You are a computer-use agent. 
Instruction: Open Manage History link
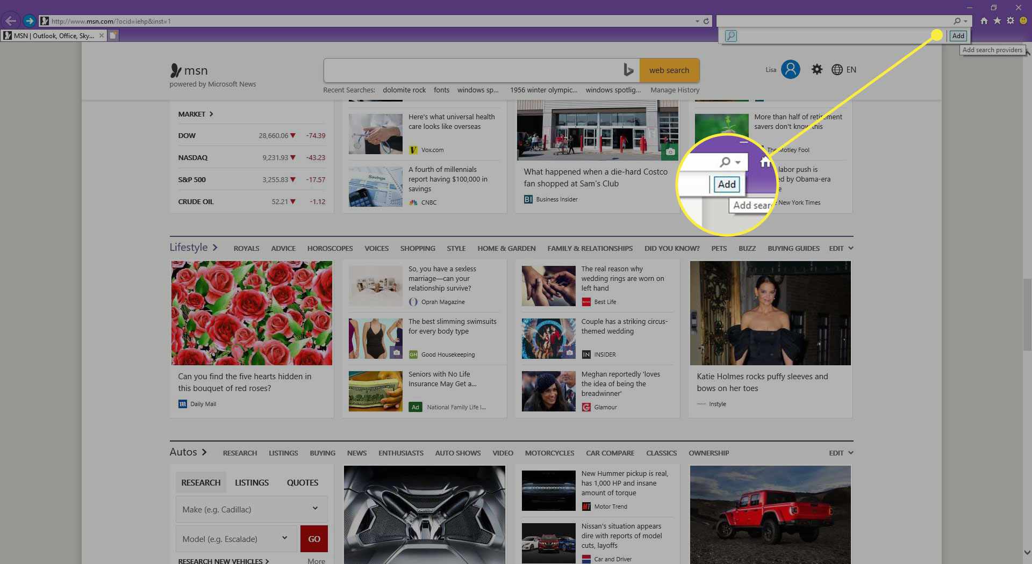[x=675, y=90]
